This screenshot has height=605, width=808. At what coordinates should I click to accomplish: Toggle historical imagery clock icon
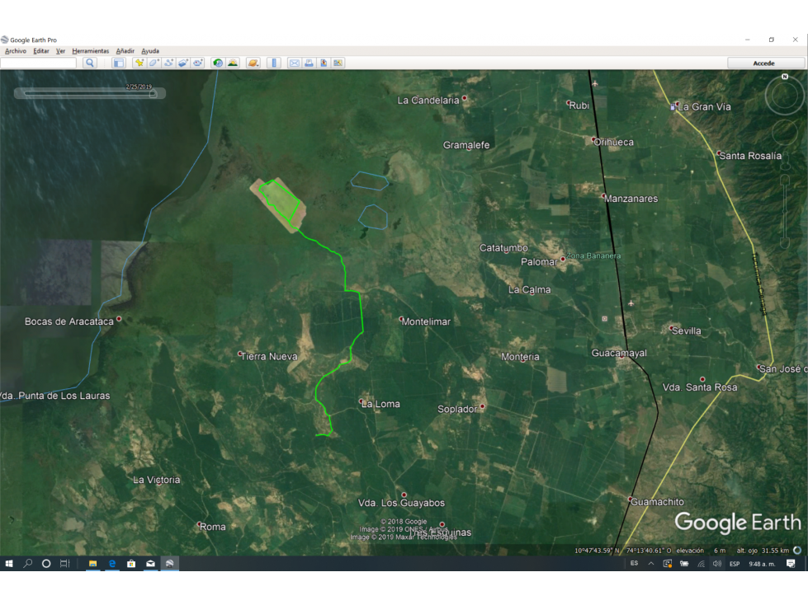click(218, 63)
